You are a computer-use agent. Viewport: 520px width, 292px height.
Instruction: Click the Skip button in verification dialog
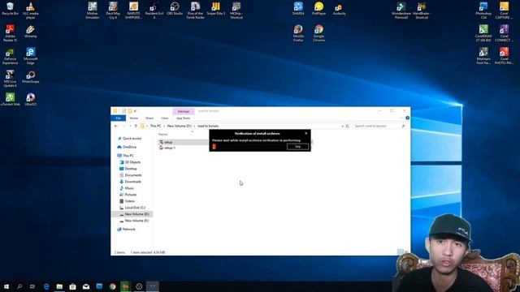coord(298,146)
